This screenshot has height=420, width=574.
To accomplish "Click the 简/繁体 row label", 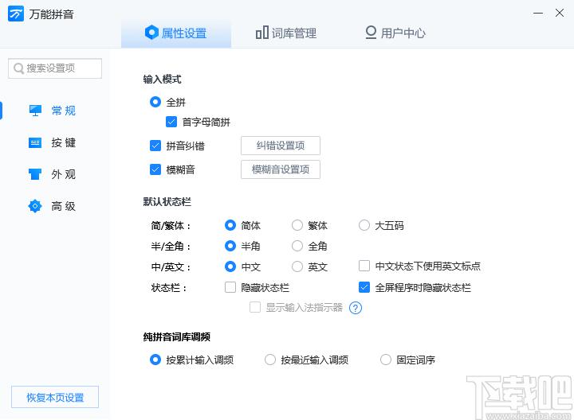I will pos(171,226).
